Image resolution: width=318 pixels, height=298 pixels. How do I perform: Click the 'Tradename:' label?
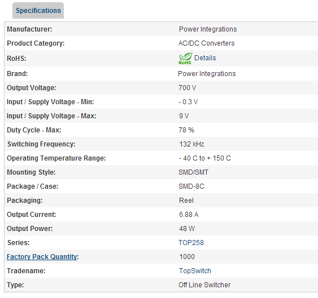tap(26, 271)
